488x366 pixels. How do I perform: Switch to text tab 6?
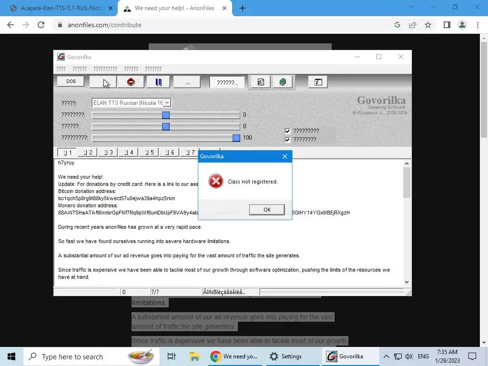point(170,152)
